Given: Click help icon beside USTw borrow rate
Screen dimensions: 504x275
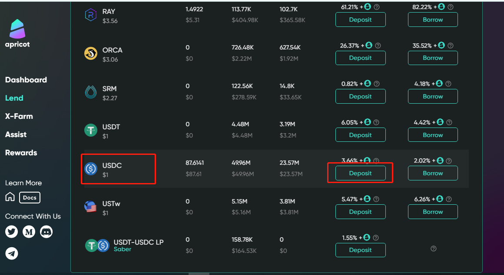Looking at the screenshot, I should [x=449, y=199].
